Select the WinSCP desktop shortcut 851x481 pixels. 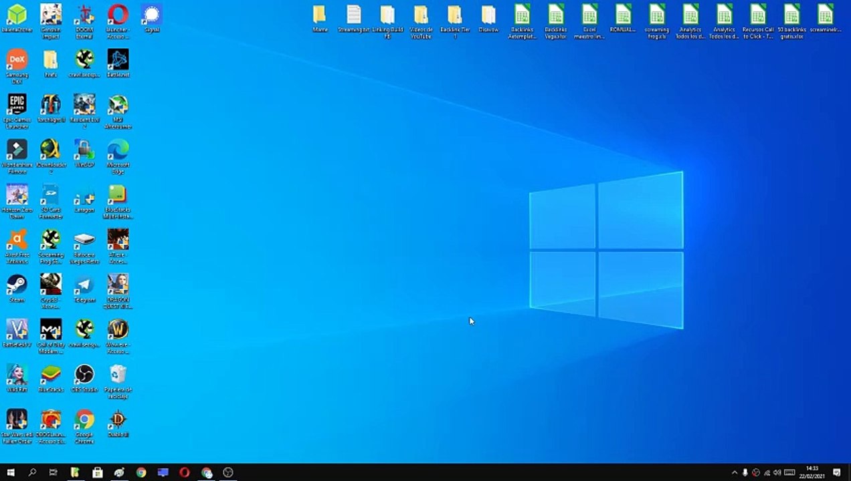84,154
